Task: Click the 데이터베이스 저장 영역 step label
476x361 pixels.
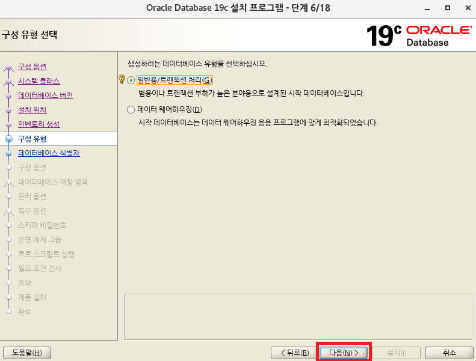Action: [53, 182]
